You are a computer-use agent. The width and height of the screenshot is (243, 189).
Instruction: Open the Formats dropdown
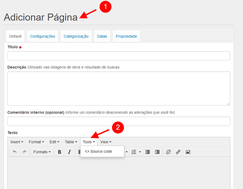(42, 152)
